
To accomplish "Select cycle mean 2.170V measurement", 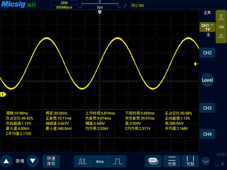I will click(19, 133).
